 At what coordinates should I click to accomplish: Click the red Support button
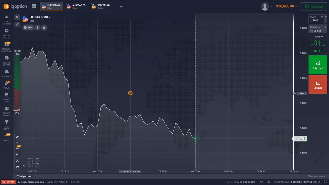(9, 182)
